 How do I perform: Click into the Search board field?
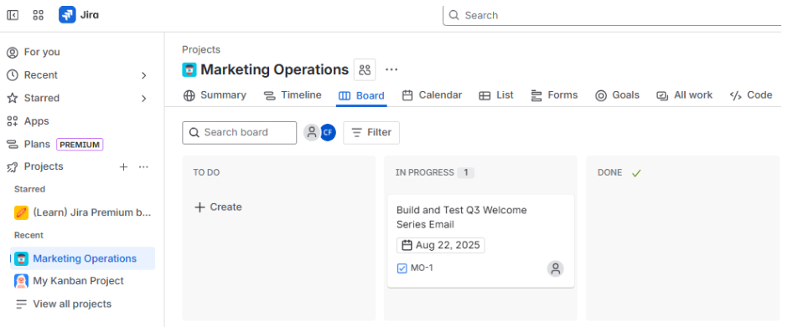coord(240,133)
